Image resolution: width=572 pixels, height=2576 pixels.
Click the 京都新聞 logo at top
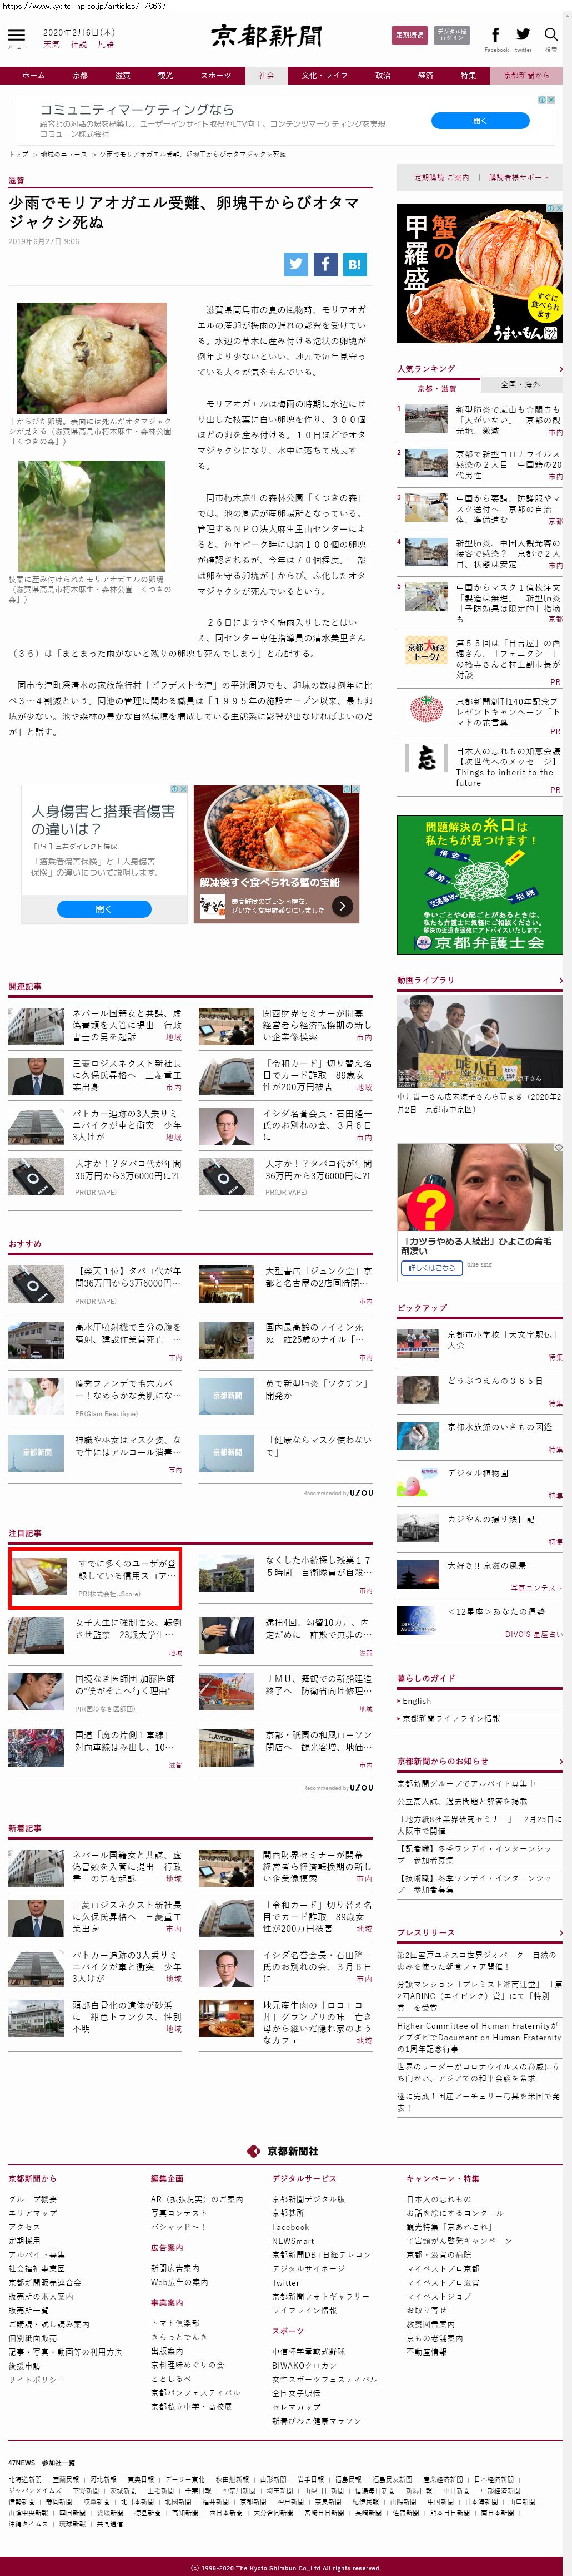[x=267, y=36]
